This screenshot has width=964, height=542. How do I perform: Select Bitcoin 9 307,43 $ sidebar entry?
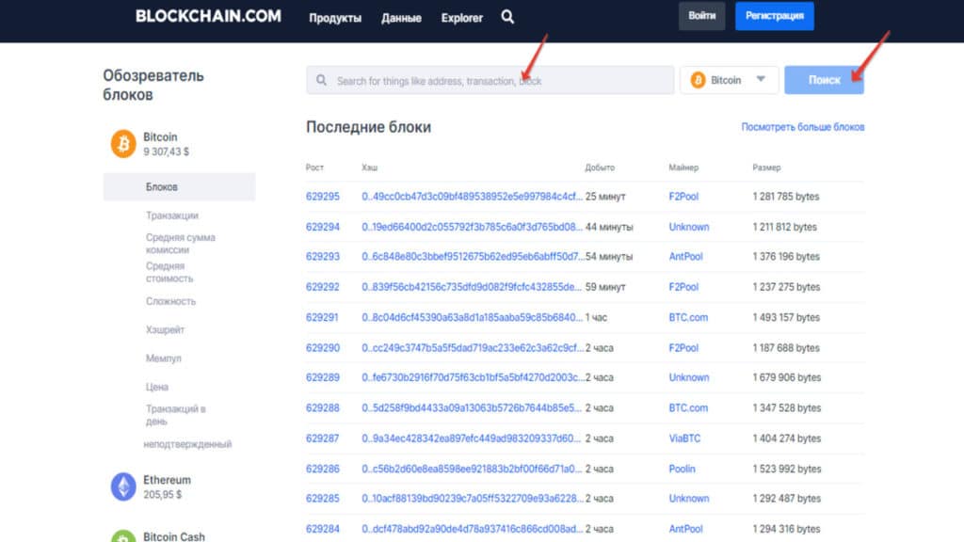coord(151,144)
